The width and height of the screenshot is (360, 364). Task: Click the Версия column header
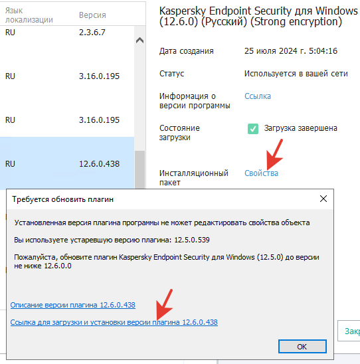92,15
